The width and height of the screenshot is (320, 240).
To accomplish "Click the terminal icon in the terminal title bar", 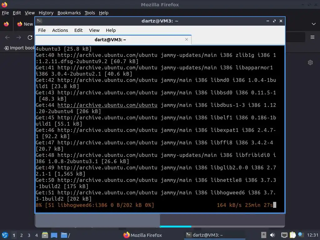I will pos(39,21).
